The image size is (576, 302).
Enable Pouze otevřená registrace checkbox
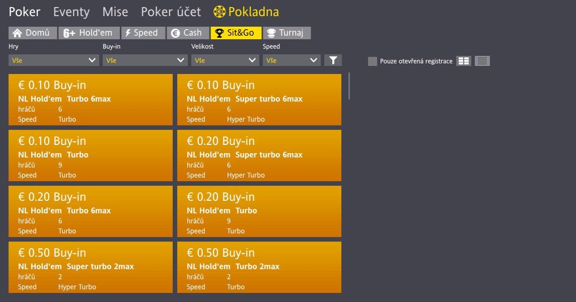(x=373, y=61)
